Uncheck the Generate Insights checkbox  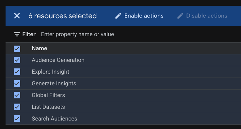tap(17, 83)
